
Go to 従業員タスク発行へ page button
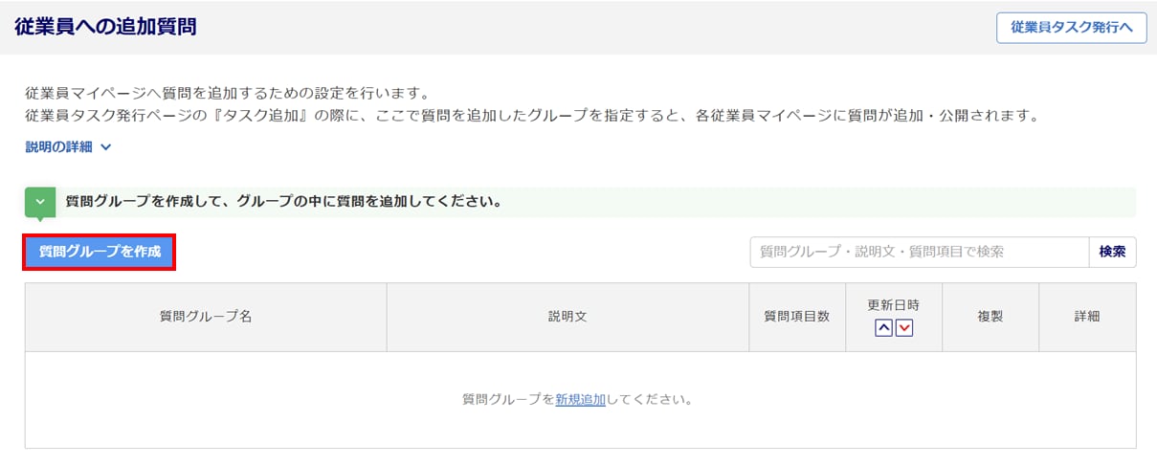pyautogui.click(x=1071, y=28)
